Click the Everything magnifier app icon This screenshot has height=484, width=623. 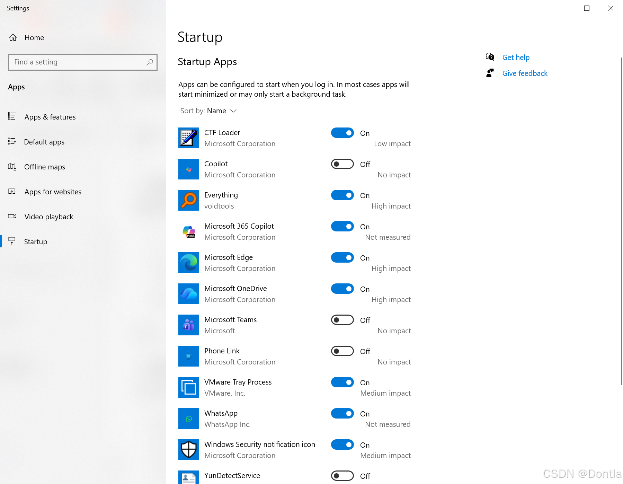189,200
